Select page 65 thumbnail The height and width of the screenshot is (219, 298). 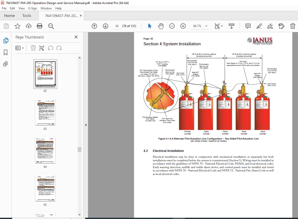coord(45,188)
